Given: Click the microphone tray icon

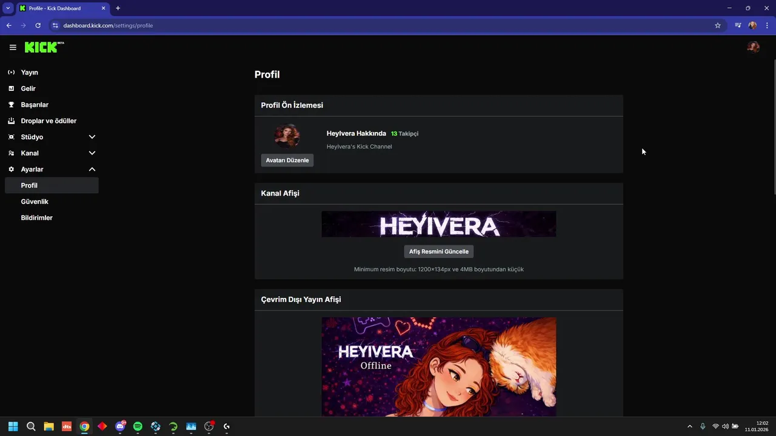Looking at the screenshot, I should [x=703, y=426].
